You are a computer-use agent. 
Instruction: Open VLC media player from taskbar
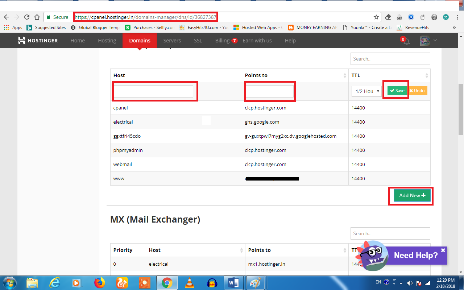pos(190,283)
